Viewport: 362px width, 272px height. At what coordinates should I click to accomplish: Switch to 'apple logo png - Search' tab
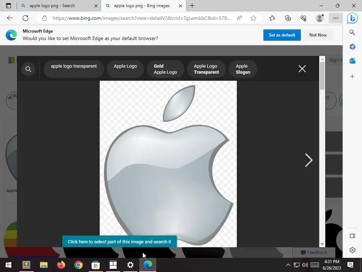[x=52, y=6]
